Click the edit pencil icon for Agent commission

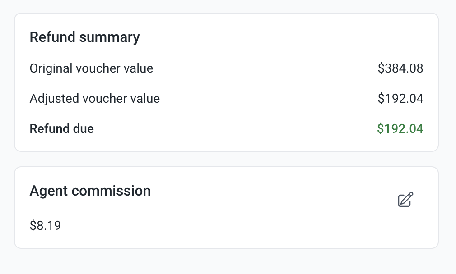(x=405, y=200)
